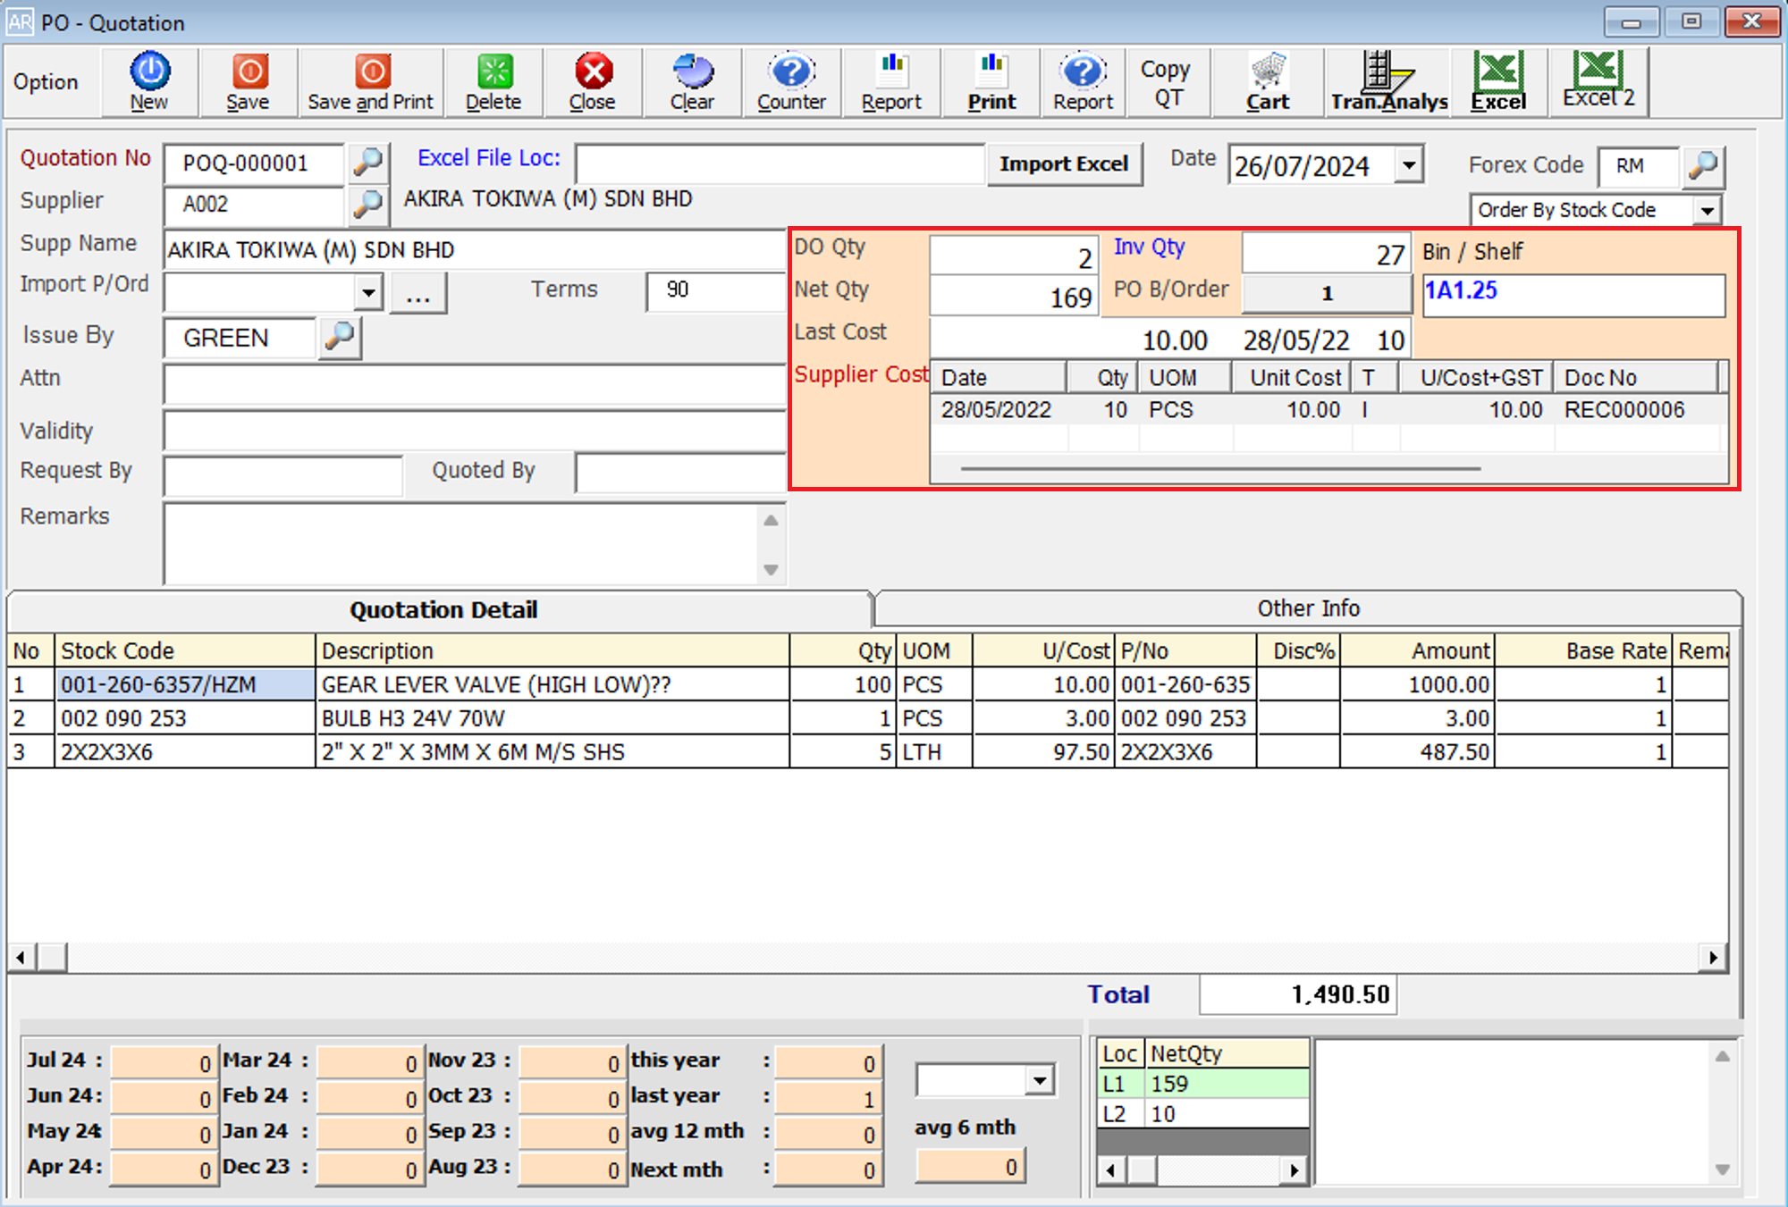Click the Supp Name field
Image resolution: width=1788 pixels, height=1207 pixels.
point(475,250)
